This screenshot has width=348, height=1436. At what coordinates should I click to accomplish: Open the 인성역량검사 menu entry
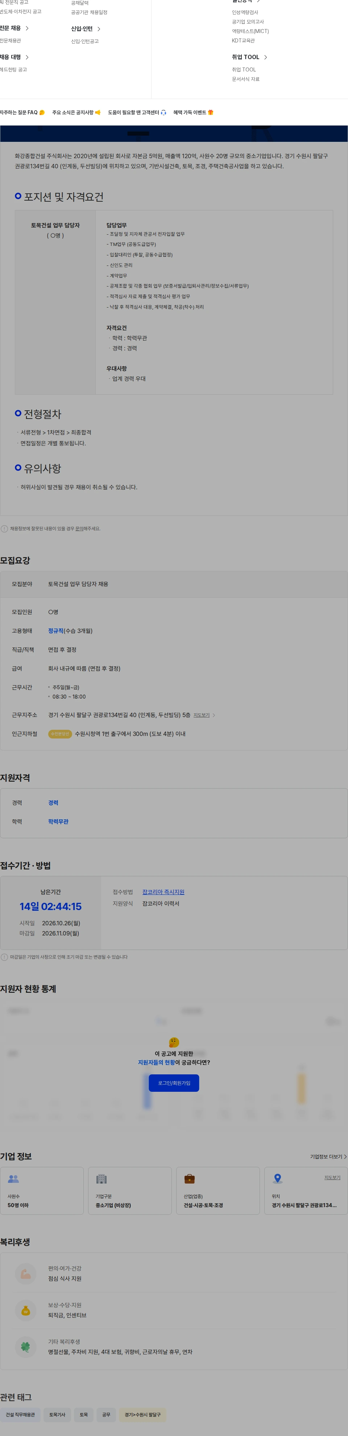tap(245, 12)
